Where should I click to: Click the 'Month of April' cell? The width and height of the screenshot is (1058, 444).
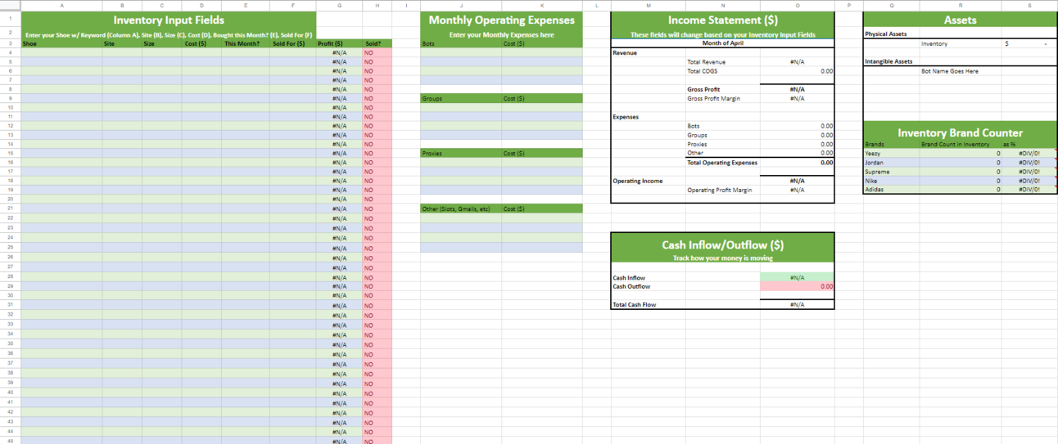tap(722, 43)
